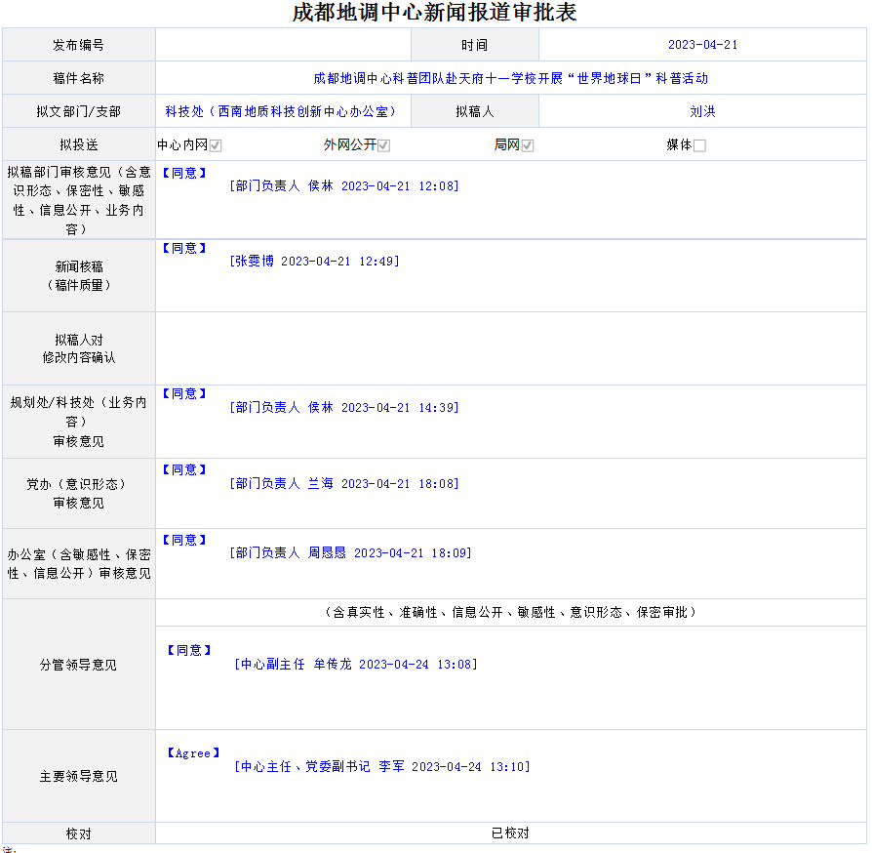This screenshot has width=872, height=853.
Task: Click the 拟稿人 label cell
Action: click(475, 111)
